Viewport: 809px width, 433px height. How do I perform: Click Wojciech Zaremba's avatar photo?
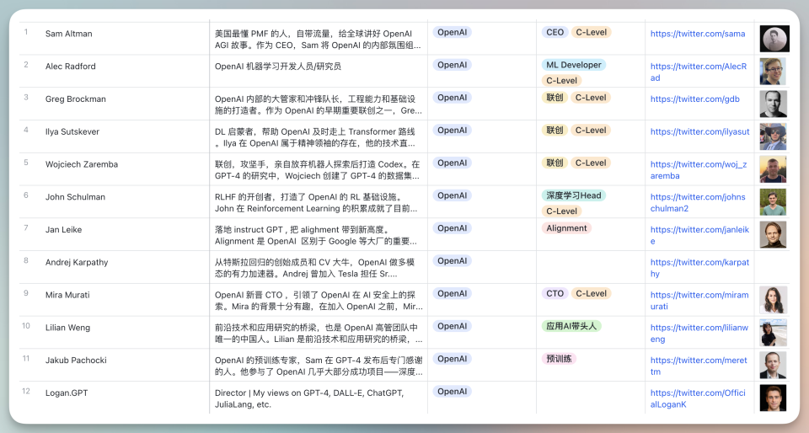773,169
